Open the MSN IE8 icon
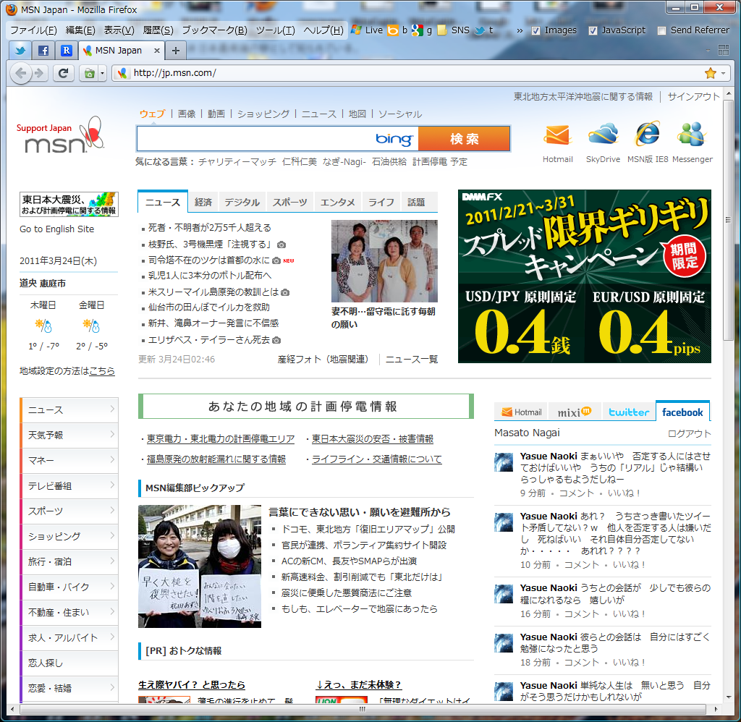This screenshot has width=741, height=722. coord(648,134)
